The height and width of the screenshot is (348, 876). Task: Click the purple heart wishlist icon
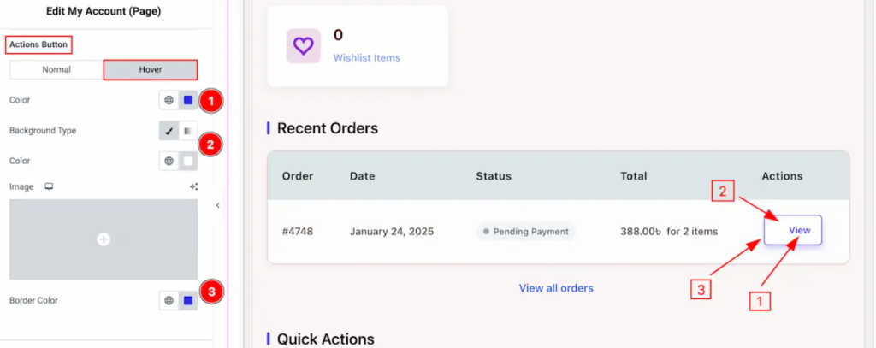pyautogui.click(x=304, y=46)
